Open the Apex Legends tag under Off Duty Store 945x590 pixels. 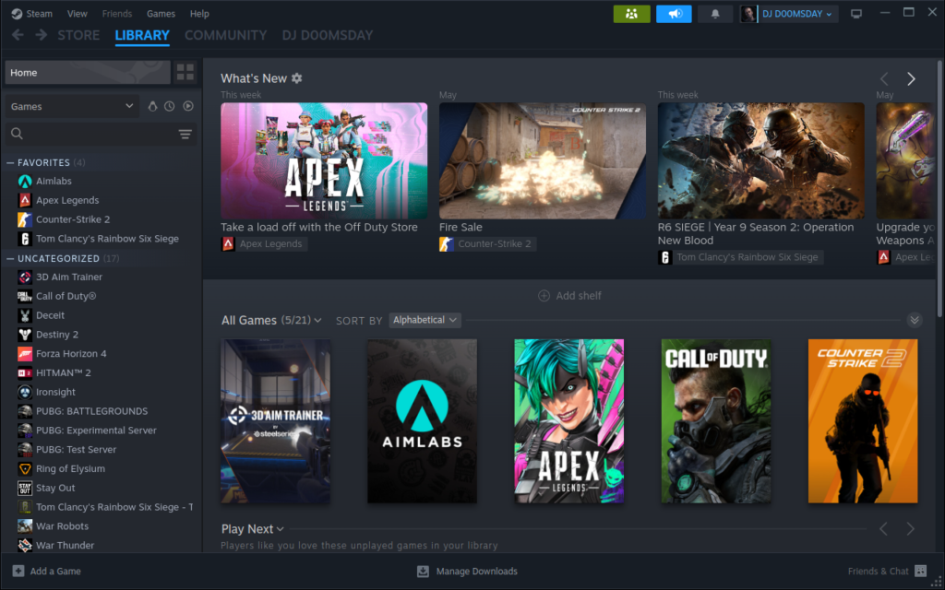coord(264,243)
